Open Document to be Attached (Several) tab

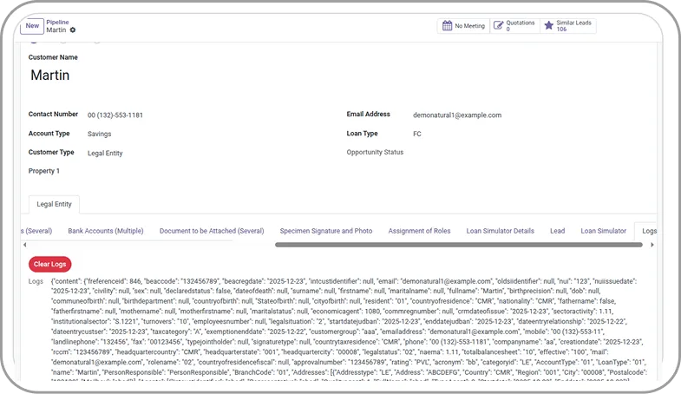point(212,231)
